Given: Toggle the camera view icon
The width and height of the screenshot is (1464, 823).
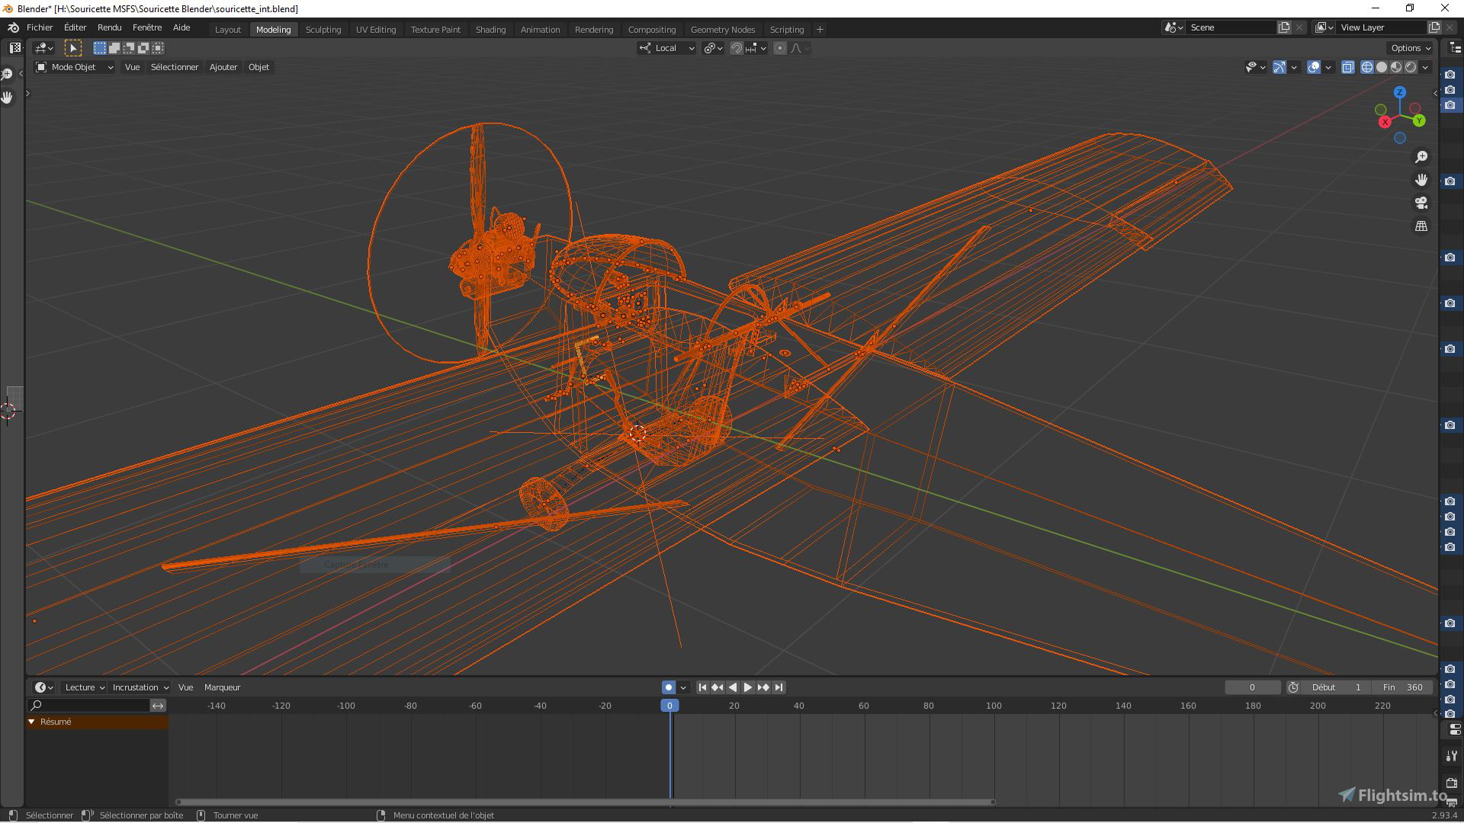Looking at the screenshot, I should point(1421,203).
